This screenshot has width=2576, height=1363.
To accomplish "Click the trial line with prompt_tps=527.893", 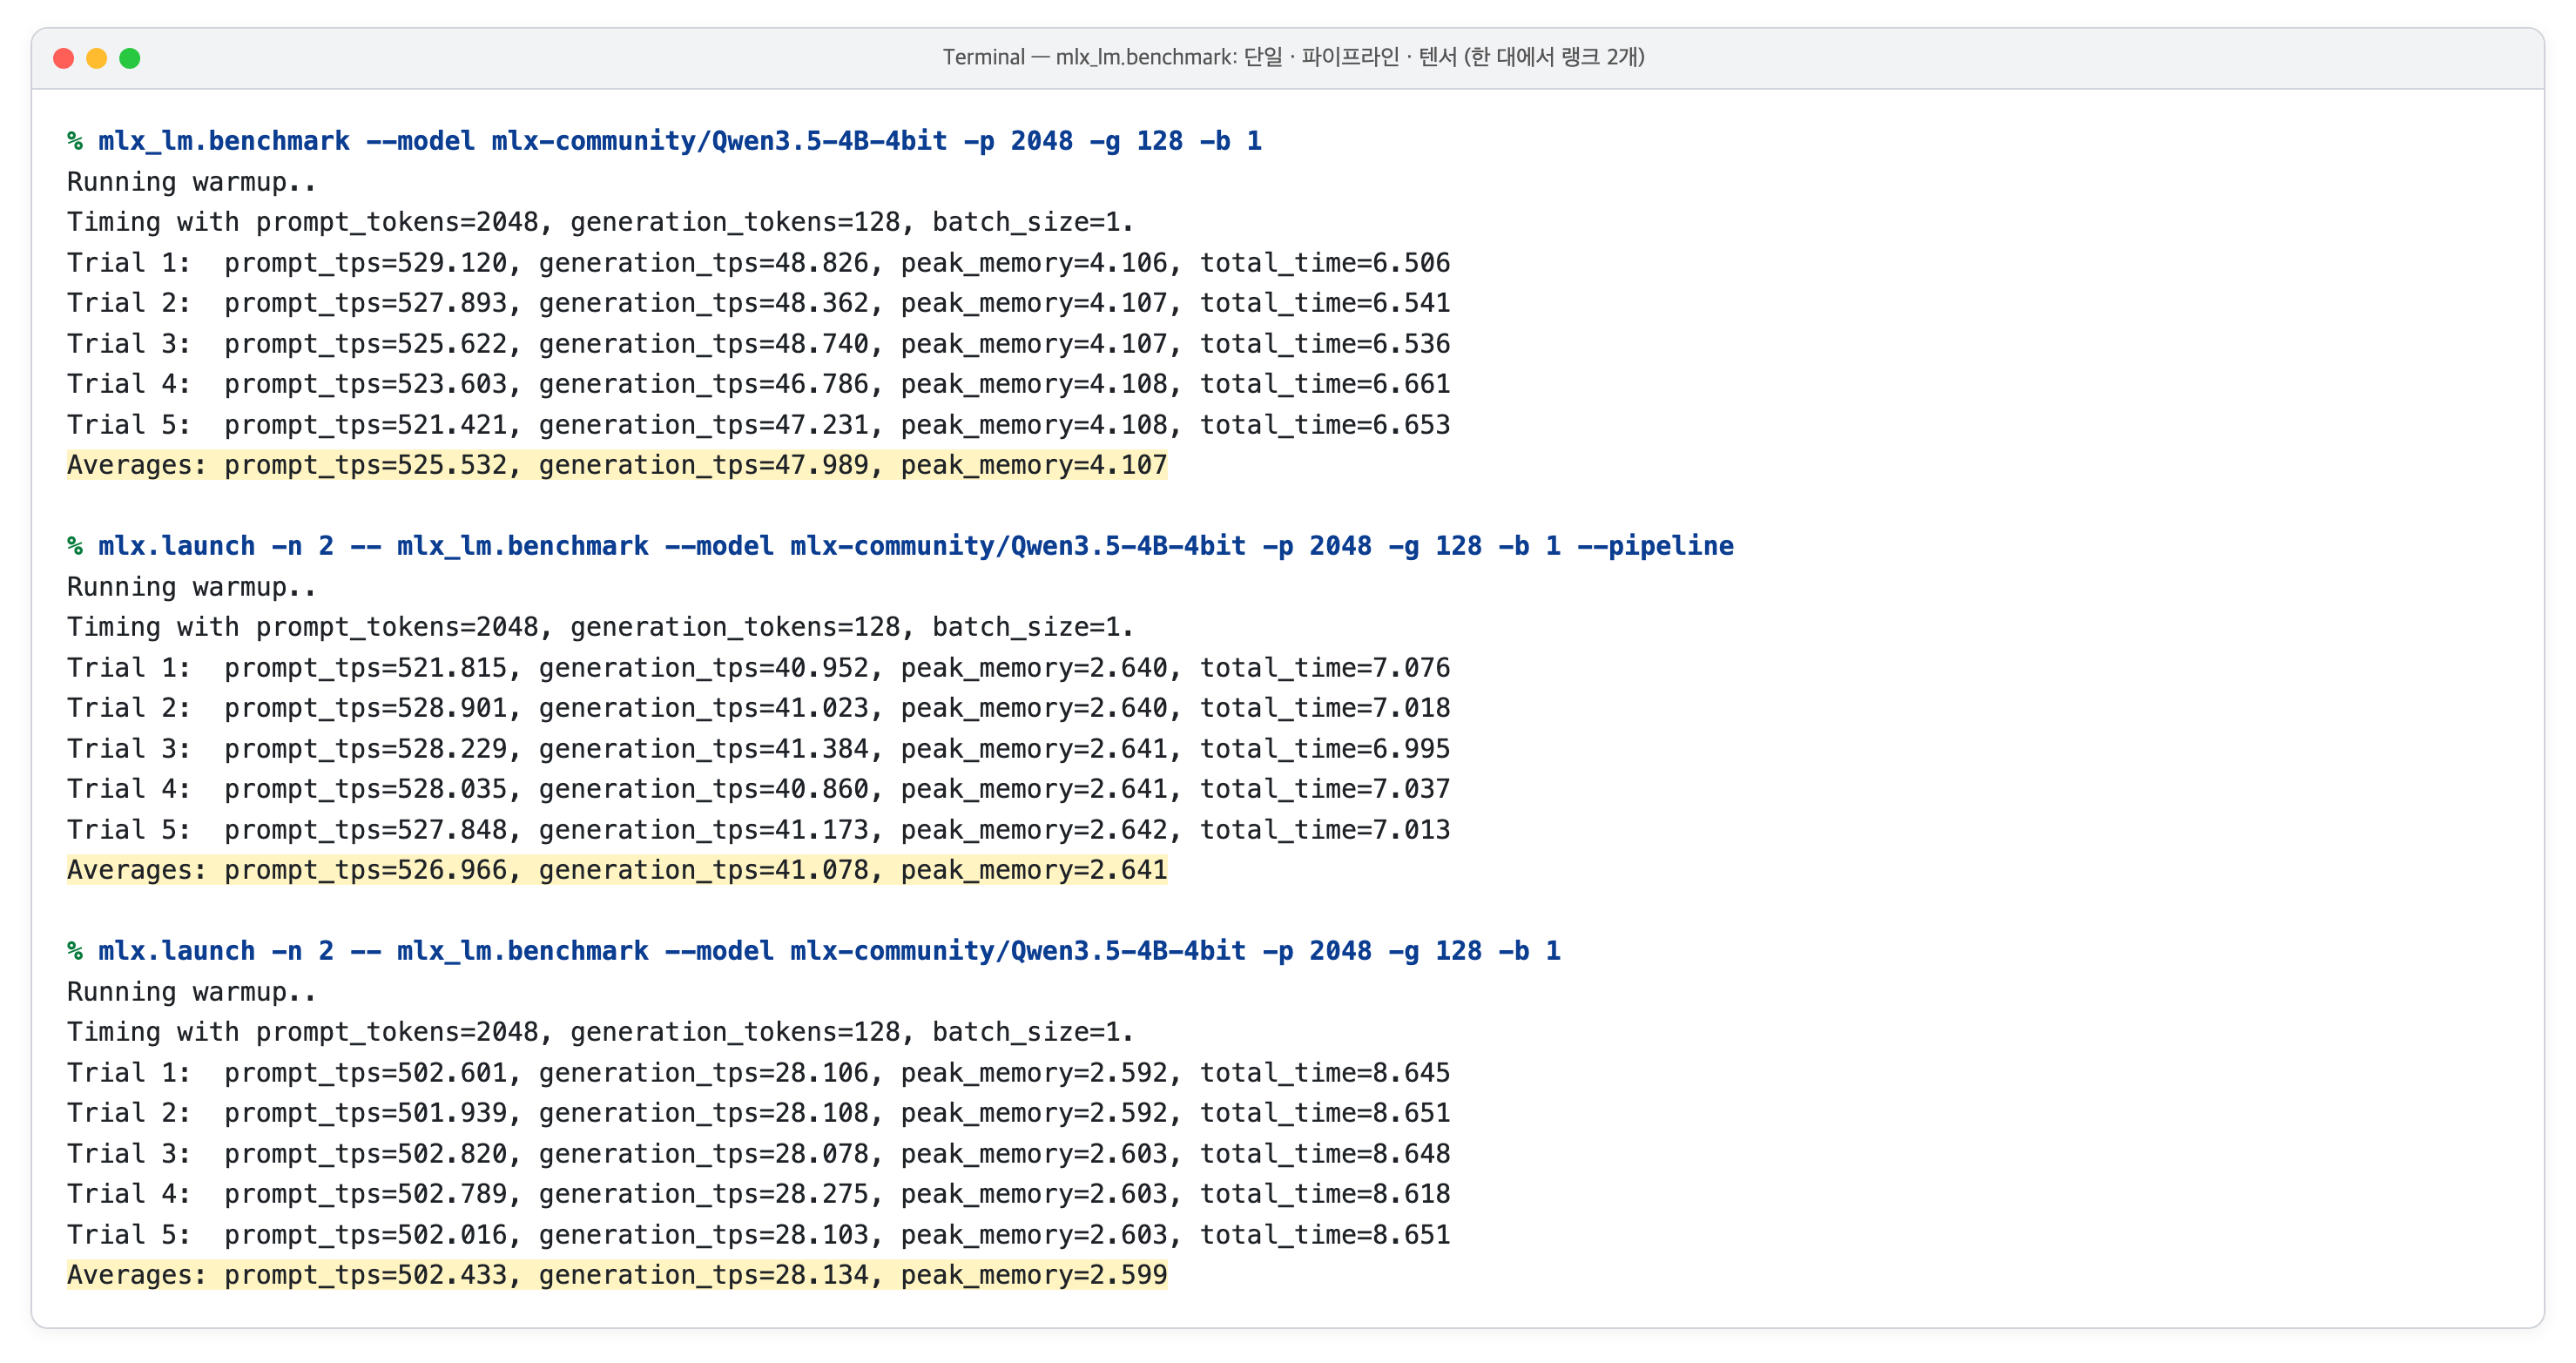I will click(x=758, y=303).
